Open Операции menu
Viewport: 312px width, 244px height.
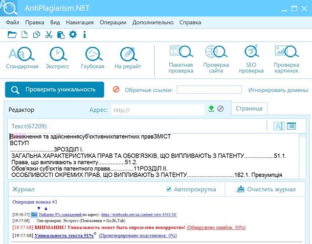[113, 22]
